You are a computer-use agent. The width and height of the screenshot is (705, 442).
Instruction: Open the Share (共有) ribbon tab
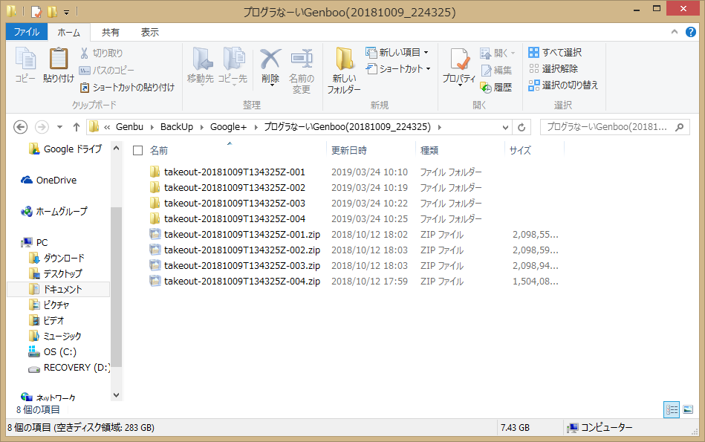coord(111,33)
